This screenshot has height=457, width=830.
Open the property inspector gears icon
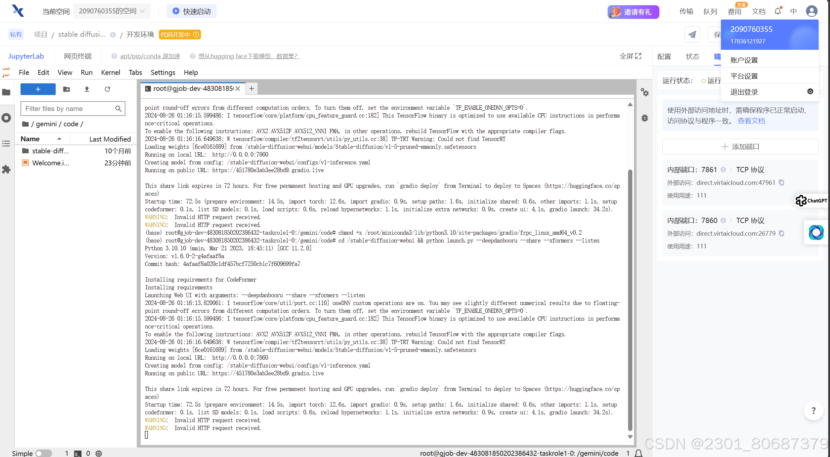[644, 92]
